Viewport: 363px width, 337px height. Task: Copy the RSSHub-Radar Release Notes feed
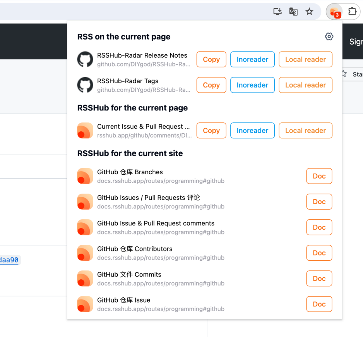point(211,59)
